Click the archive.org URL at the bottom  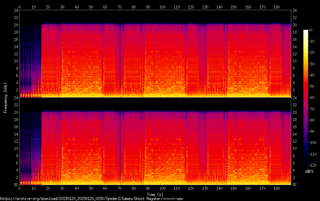(92, 198)
